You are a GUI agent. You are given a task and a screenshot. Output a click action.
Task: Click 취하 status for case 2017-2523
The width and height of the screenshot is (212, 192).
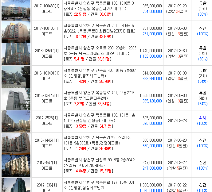click(x=203, y=118)
